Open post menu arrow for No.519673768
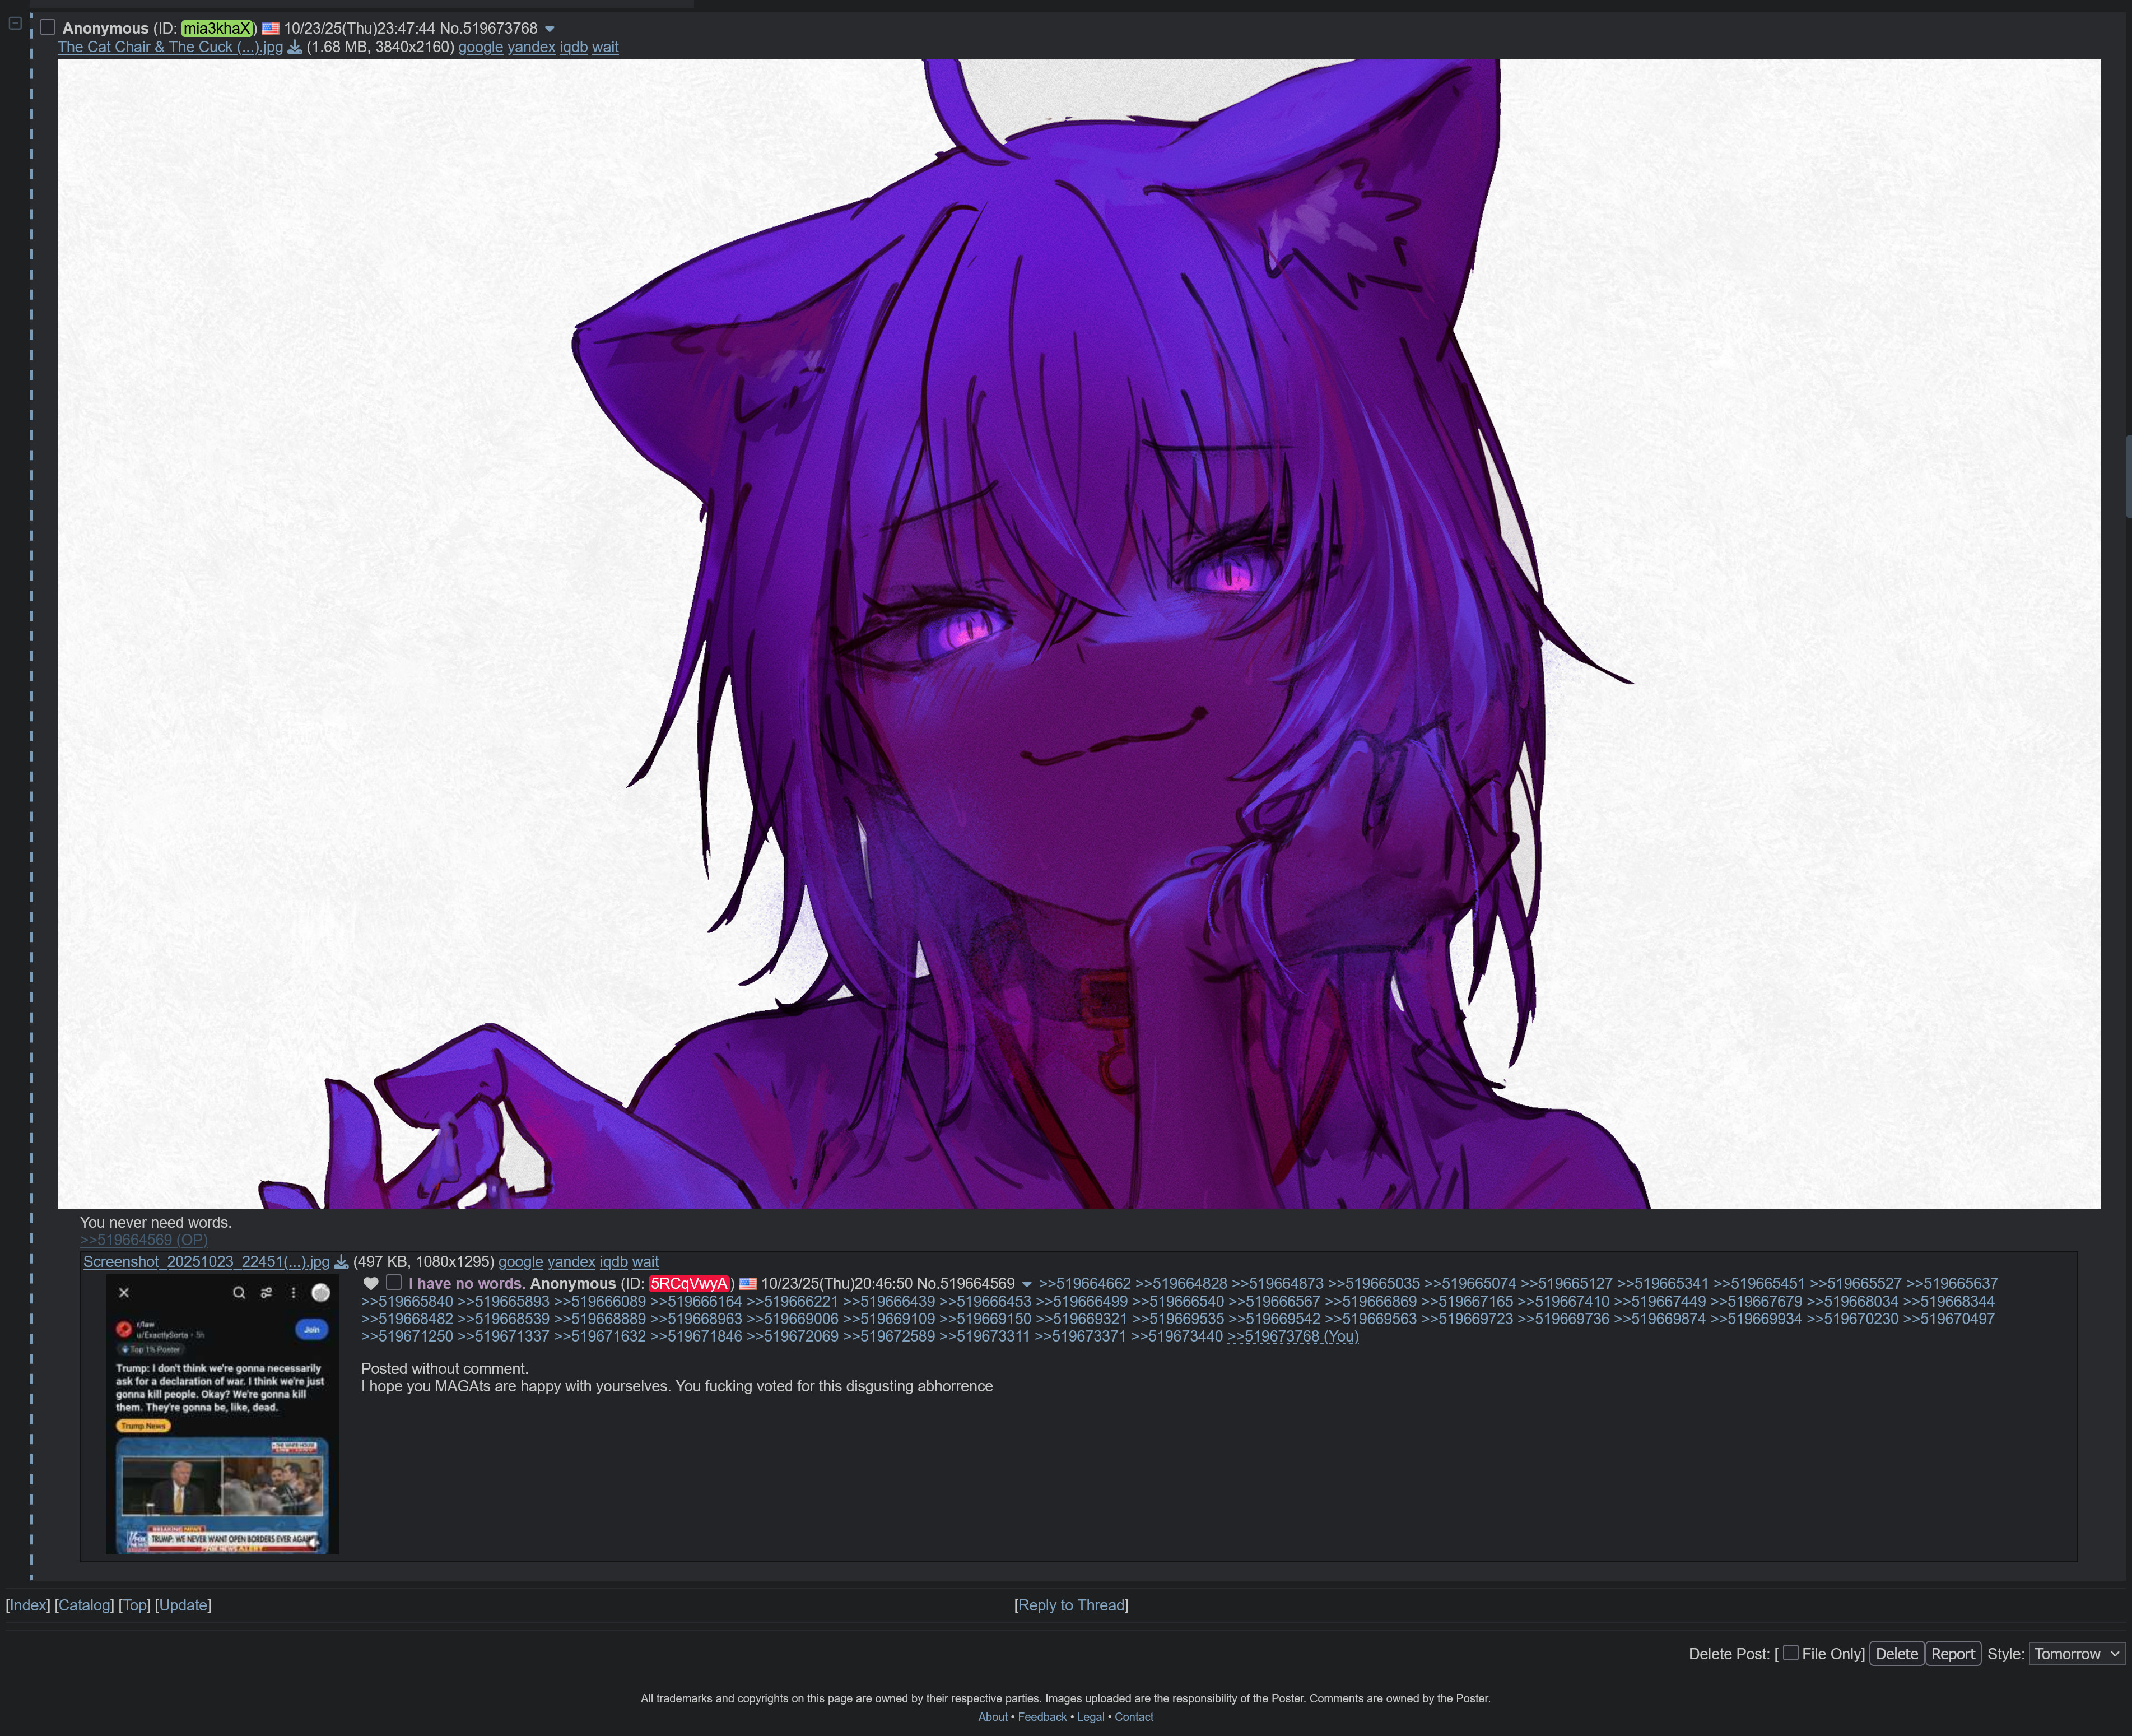Viewport: 2132px width, 1736px height. (550, 29)
